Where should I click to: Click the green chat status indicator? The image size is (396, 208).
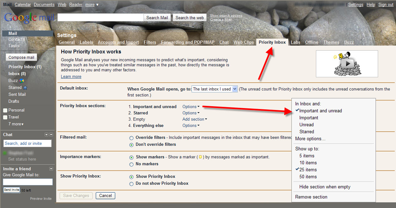point(5,153)
